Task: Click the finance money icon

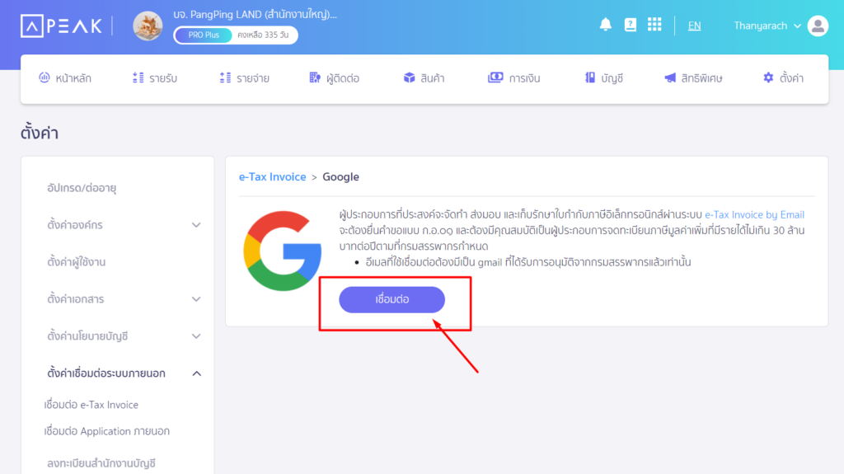Action: (495, 77)
